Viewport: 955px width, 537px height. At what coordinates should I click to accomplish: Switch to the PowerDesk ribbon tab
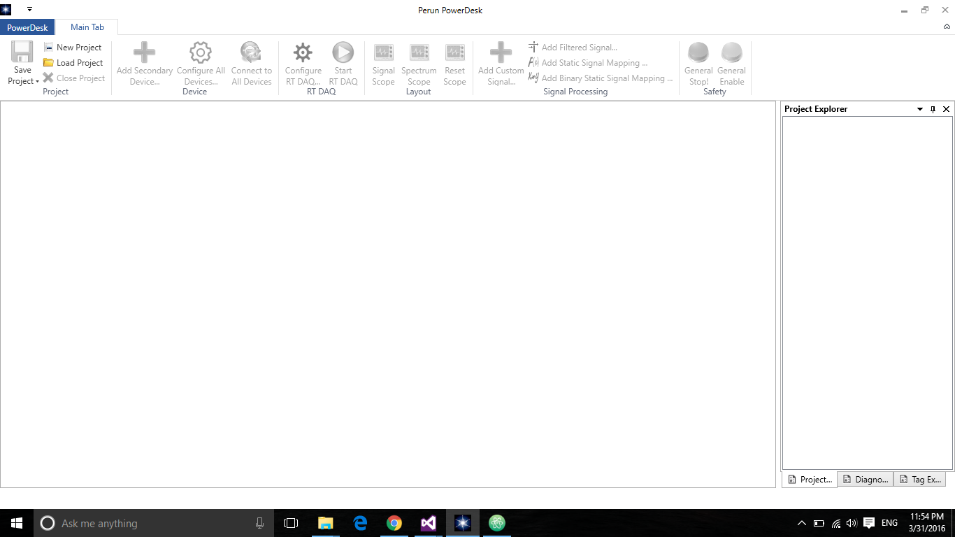(x=27, y=27)
